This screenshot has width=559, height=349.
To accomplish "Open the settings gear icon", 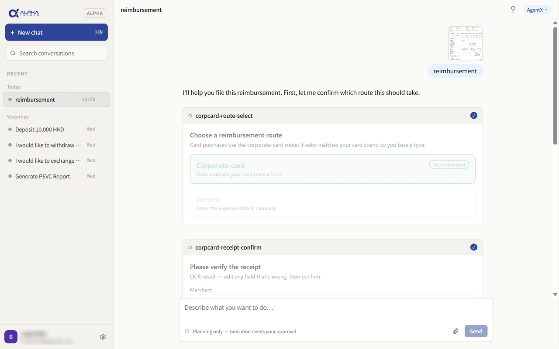I will coord(103,337).
